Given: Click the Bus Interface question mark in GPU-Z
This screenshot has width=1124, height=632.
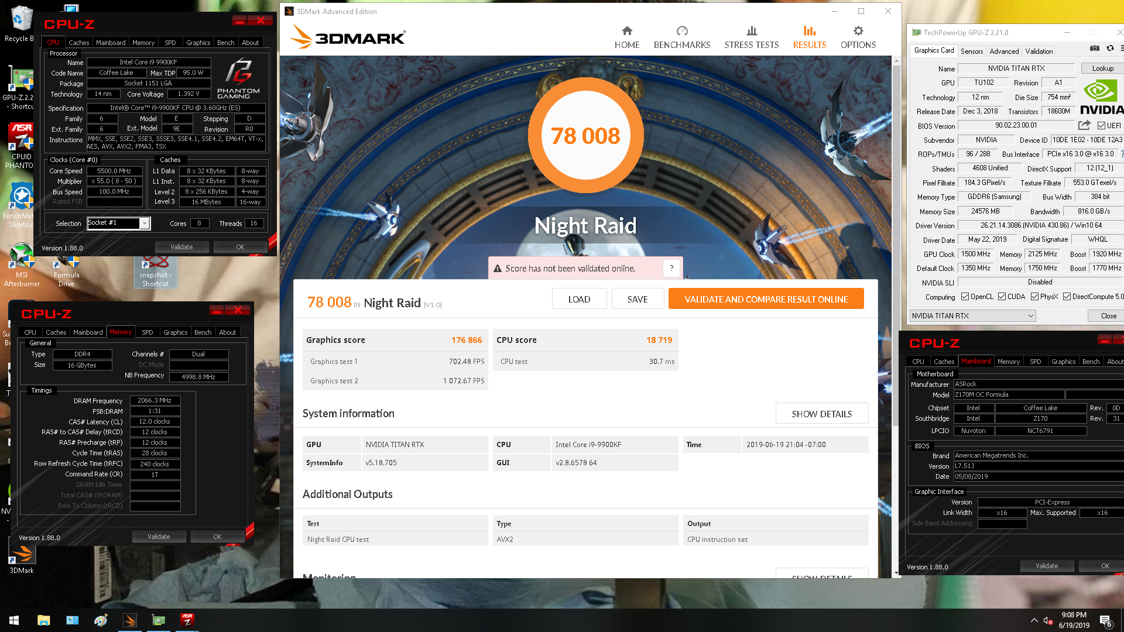Looking at the screenshot, I should pos(1122,154).
